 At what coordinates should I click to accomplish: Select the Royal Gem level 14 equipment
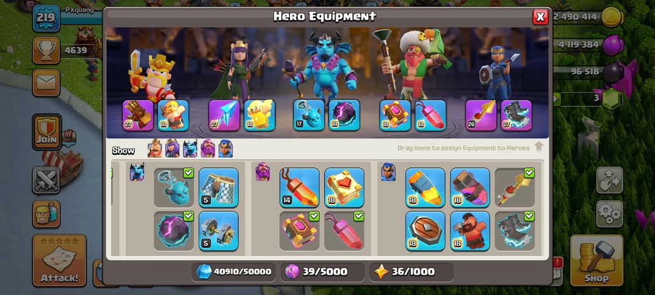(x=299, y=187)
